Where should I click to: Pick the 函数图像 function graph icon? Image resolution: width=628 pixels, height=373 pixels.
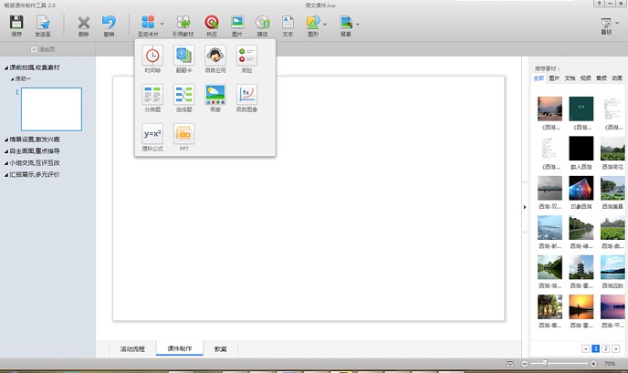click(246, 95)
